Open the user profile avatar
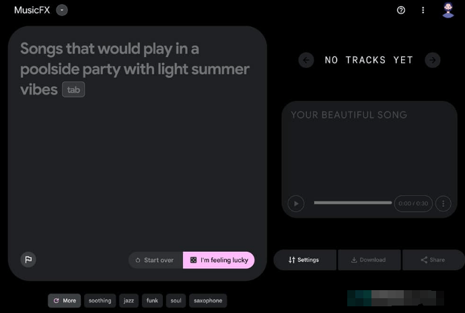 click(448, 10)
